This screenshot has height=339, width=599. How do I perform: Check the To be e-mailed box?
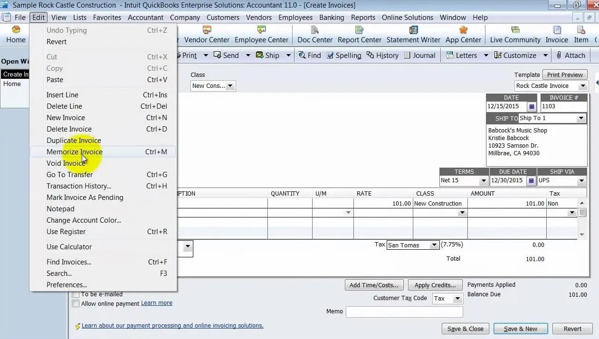click(x=76, y=294)
